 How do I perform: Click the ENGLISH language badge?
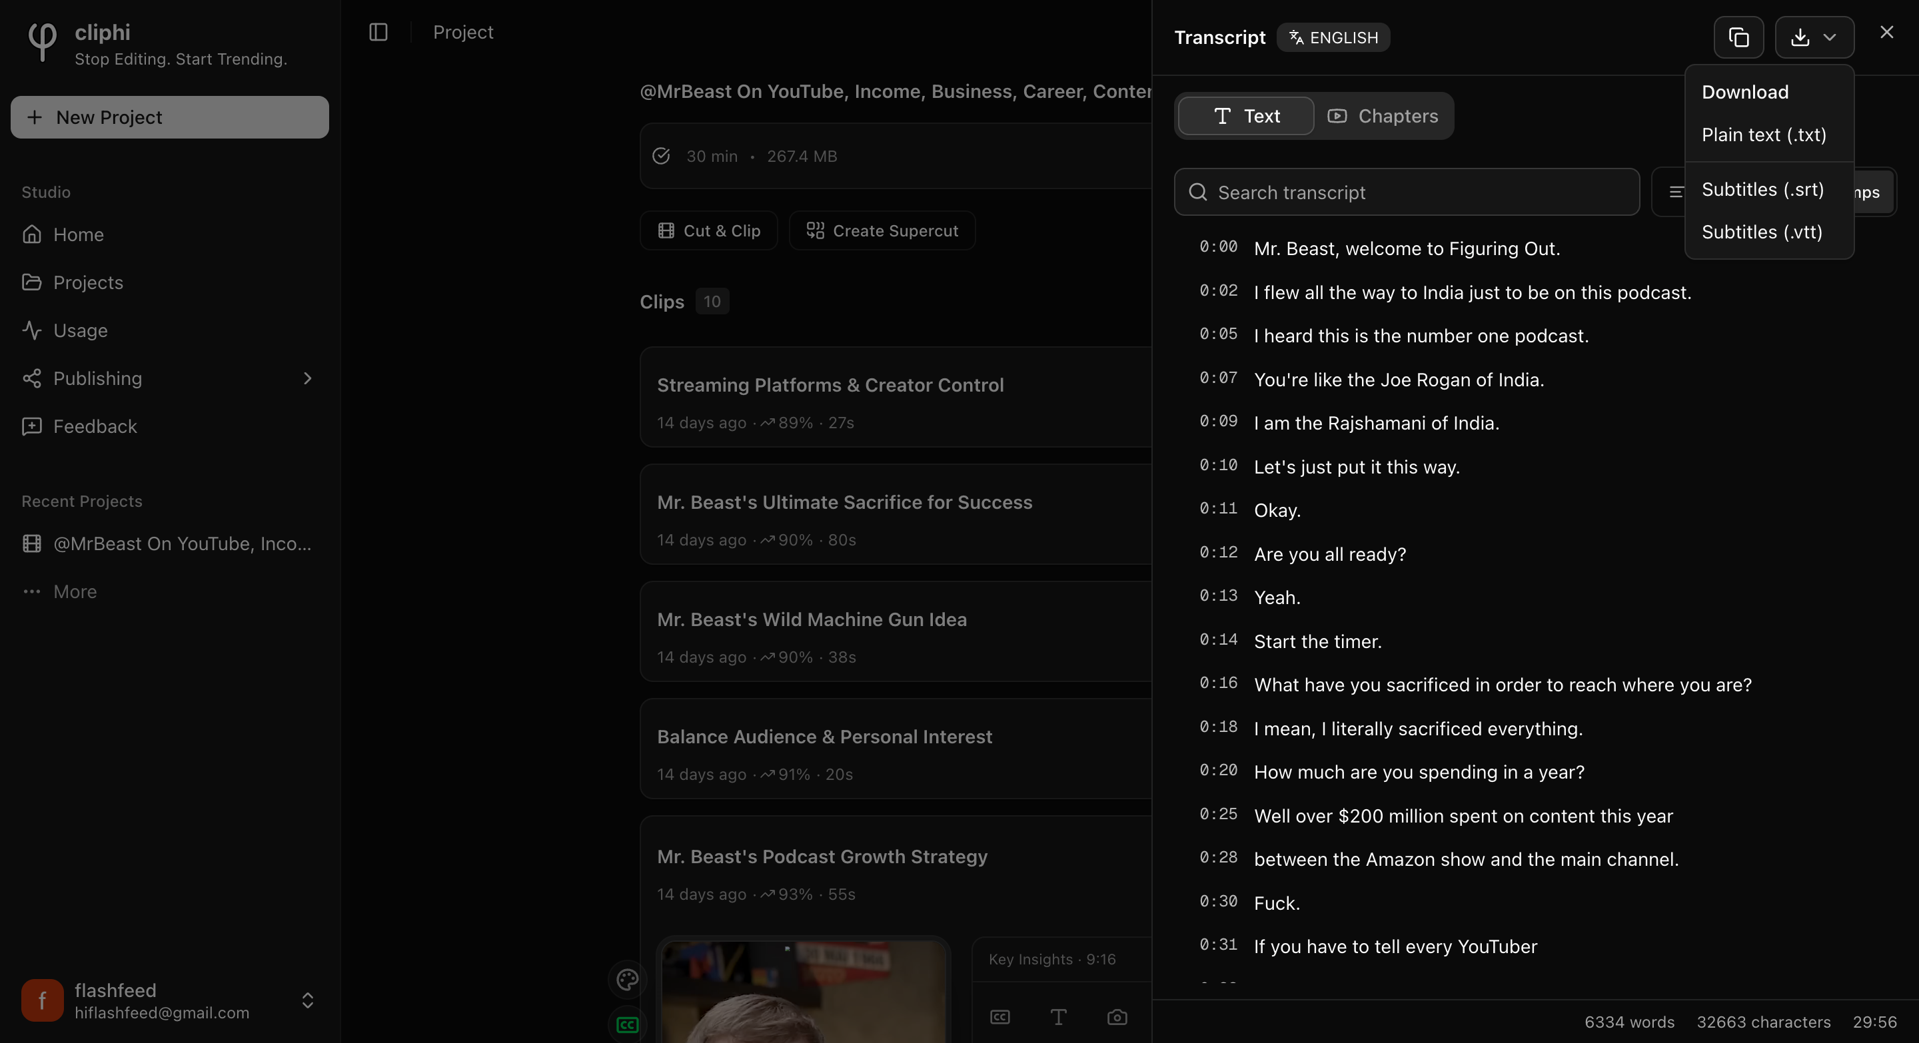click(1333, 37)
